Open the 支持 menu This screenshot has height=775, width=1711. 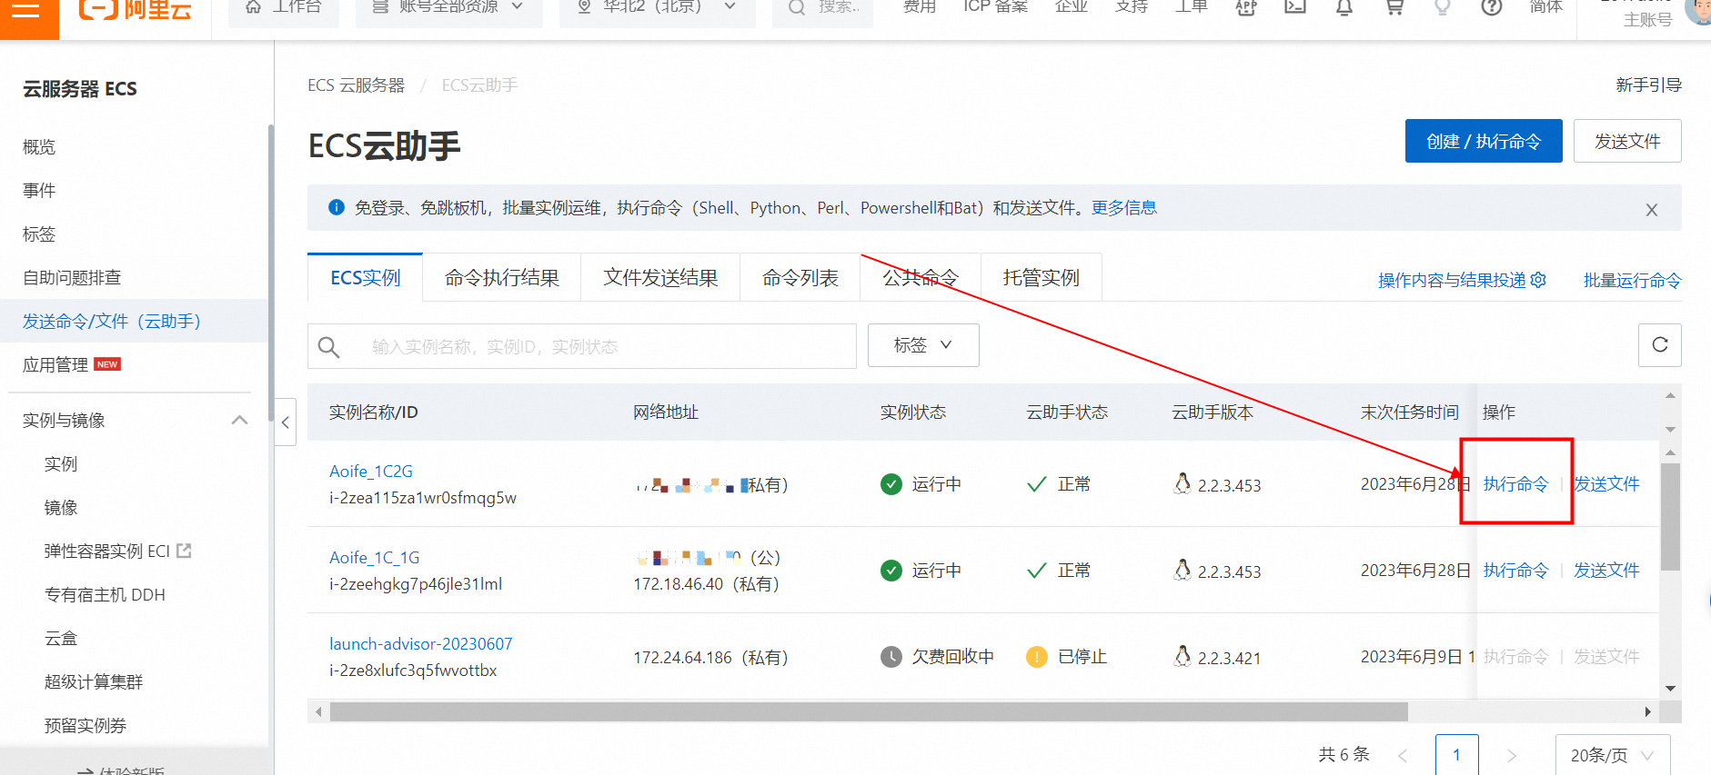tap(1132, 7)
